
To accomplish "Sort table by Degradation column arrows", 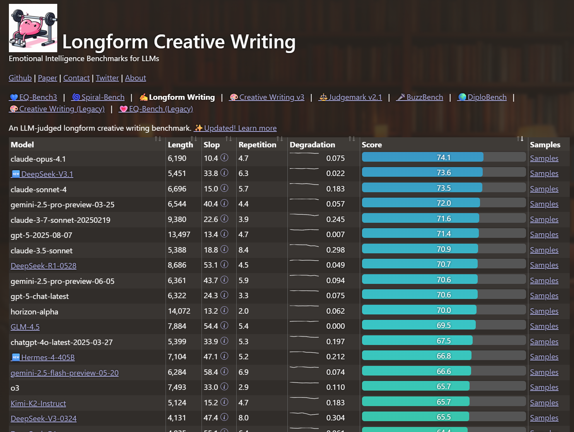I will (352, 139).
